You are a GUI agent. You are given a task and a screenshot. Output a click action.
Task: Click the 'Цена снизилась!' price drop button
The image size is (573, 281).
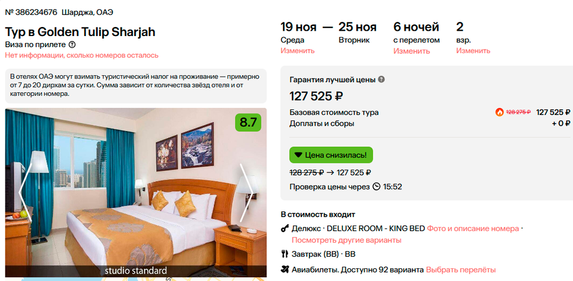[331, 155]
